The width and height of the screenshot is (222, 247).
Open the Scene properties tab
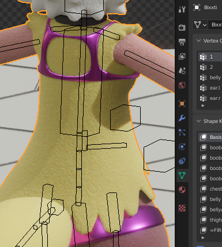[x=182, y=71]
